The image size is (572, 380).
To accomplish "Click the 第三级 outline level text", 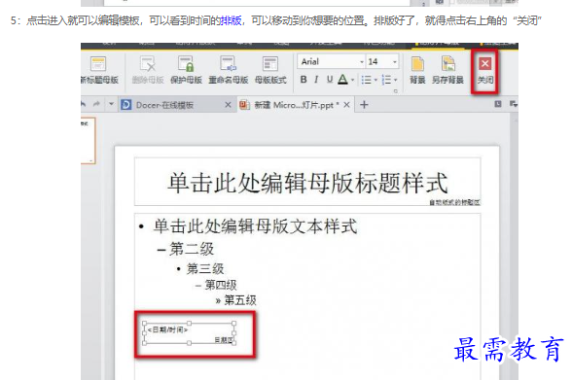I will 205,269.
